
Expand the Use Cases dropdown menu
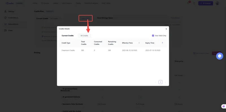[x=67, y=3]
